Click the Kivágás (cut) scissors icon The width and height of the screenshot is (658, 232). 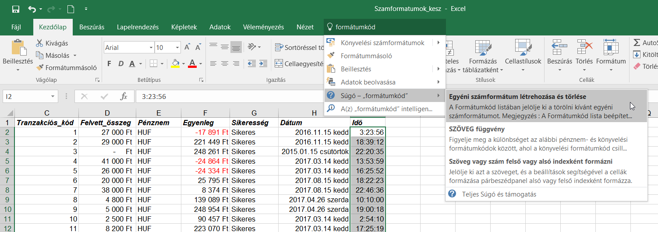tap(40, 43)
